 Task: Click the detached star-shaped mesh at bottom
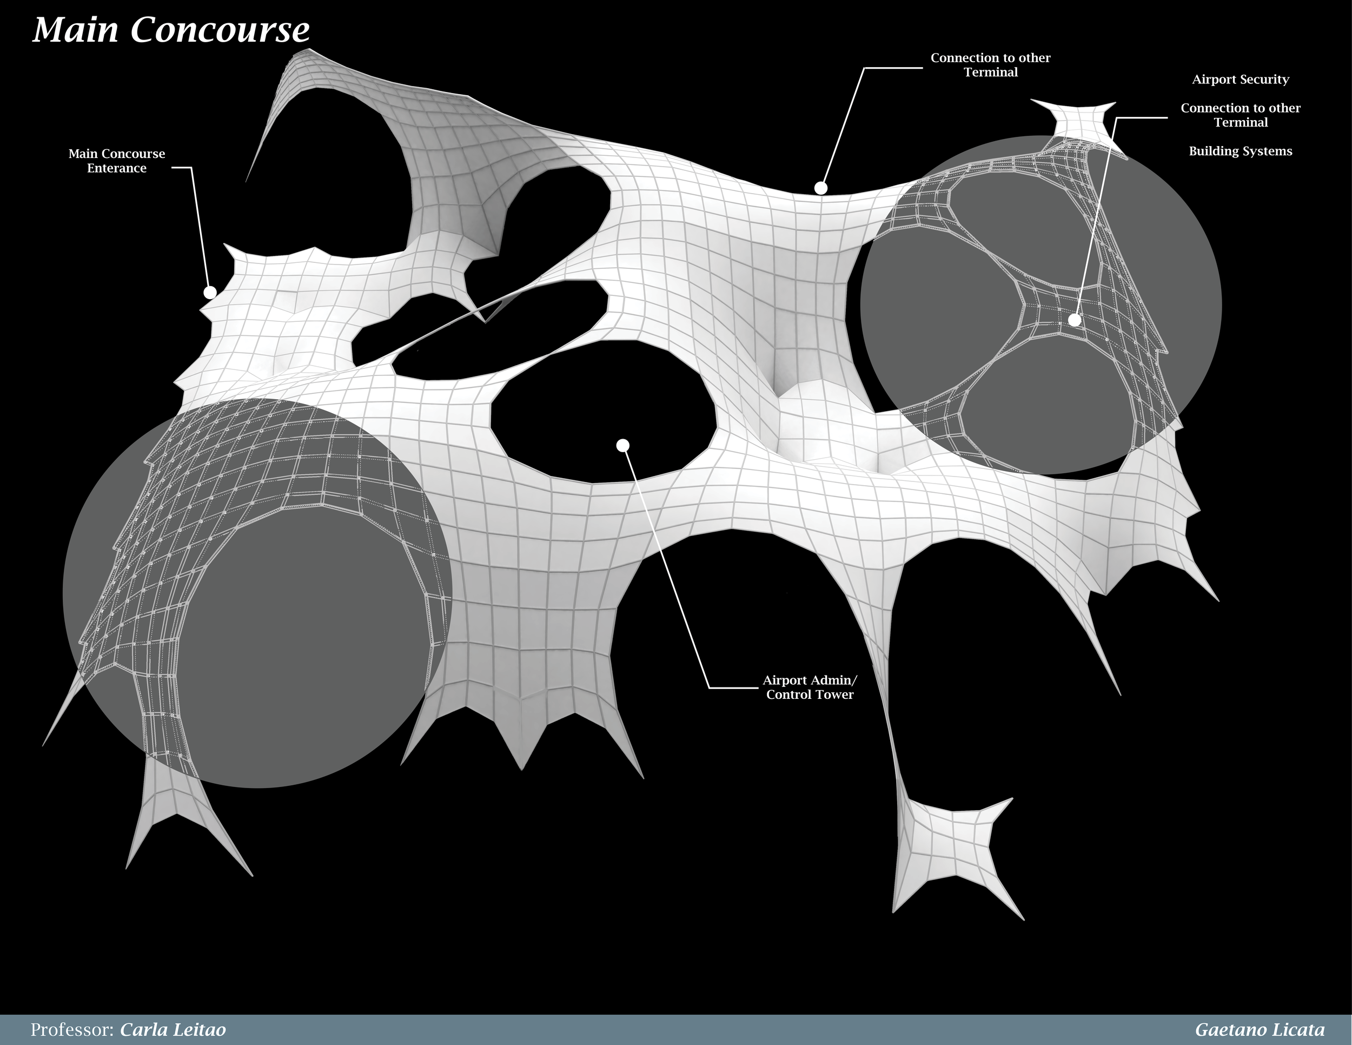coord(953,848)
